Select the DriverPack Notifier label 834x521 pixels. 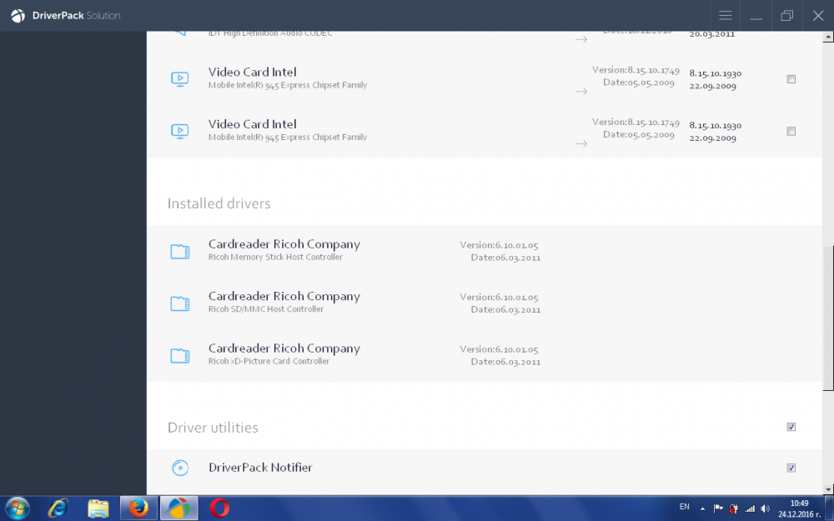coord(260,468)
